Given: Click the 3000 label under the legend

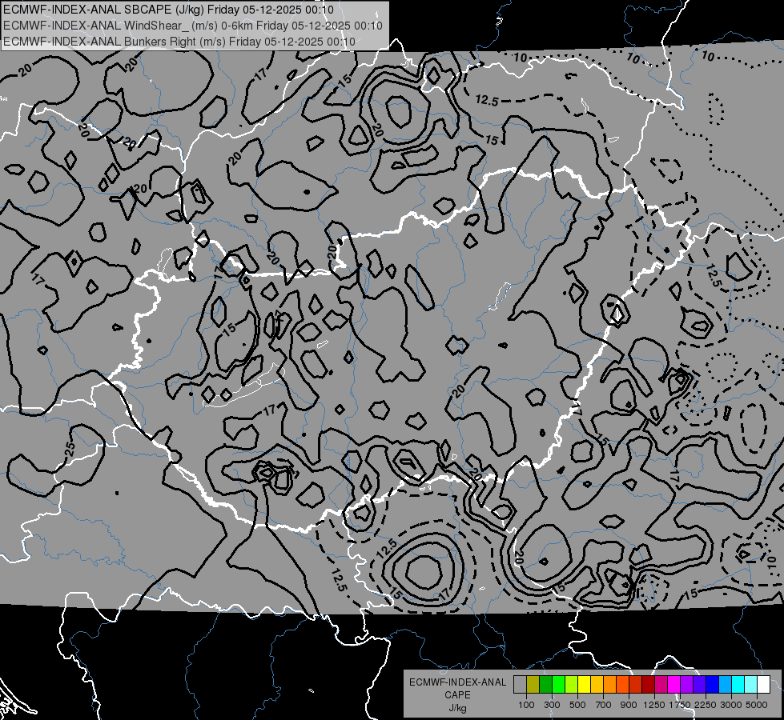Looking at the screenshot, I should click(x=731, y=705).
